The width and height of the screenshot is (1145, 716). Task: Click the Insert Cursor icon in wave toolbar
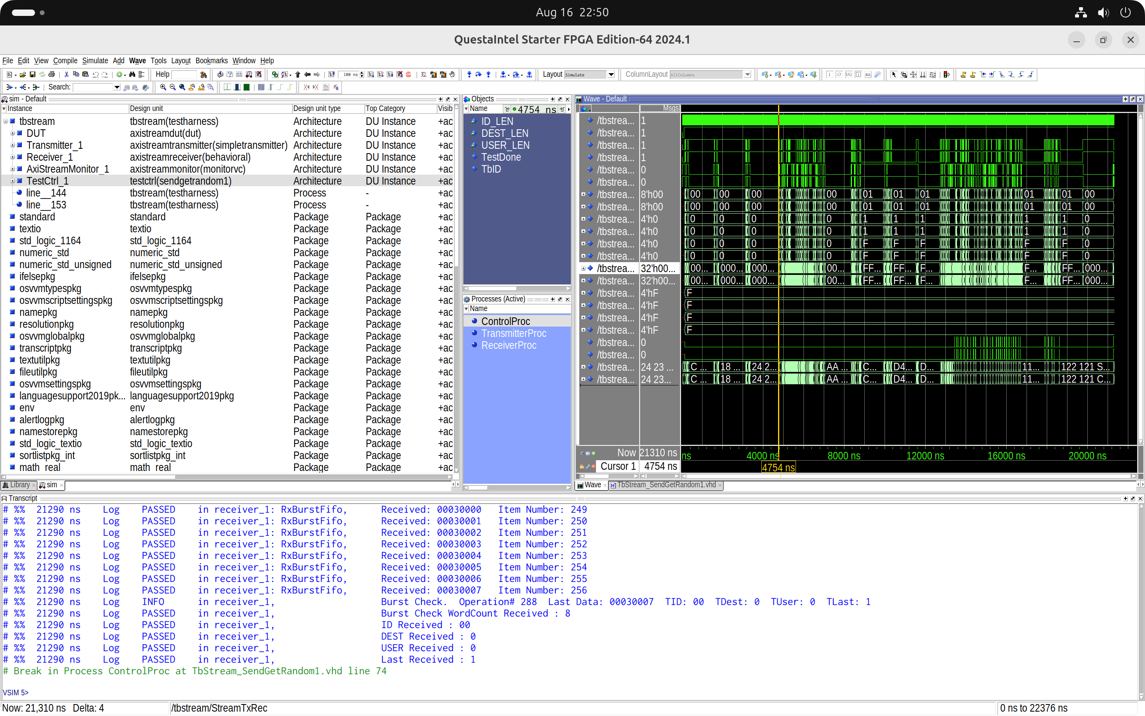[x=963, y=74]
